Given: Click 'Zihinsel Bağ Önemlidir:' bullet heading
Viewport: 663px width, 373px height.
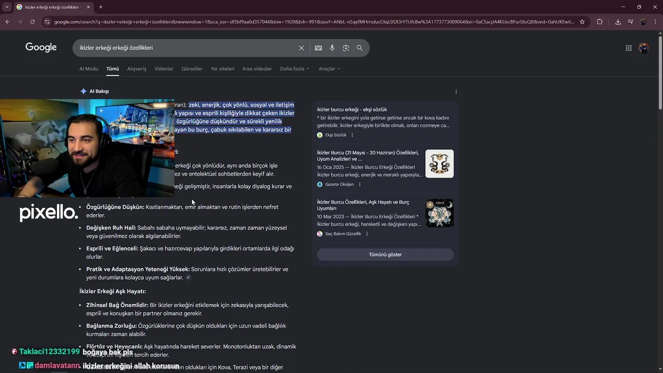Looking at the screenshot, I should 117,306.
